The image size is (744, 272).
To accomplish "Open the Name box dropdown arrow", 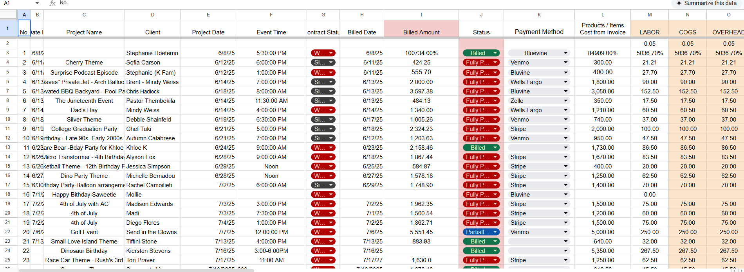I will point(37,3).
